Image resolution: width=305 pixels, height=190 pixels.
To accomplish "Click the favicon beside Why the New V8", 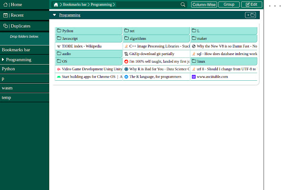I will click(193, 46).
